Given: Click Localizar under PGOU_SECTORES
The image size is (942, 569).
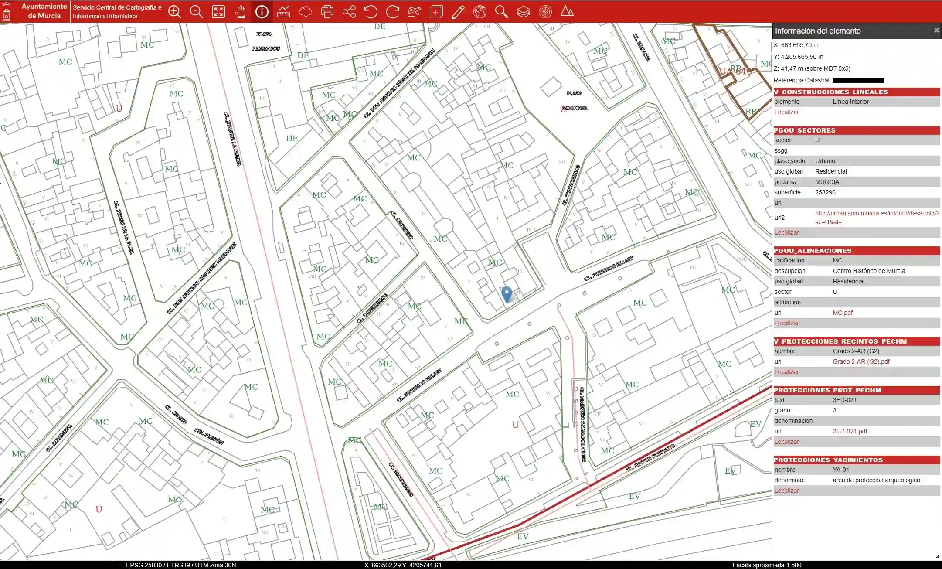Looking at the screenshot, I should click(786, 232).
